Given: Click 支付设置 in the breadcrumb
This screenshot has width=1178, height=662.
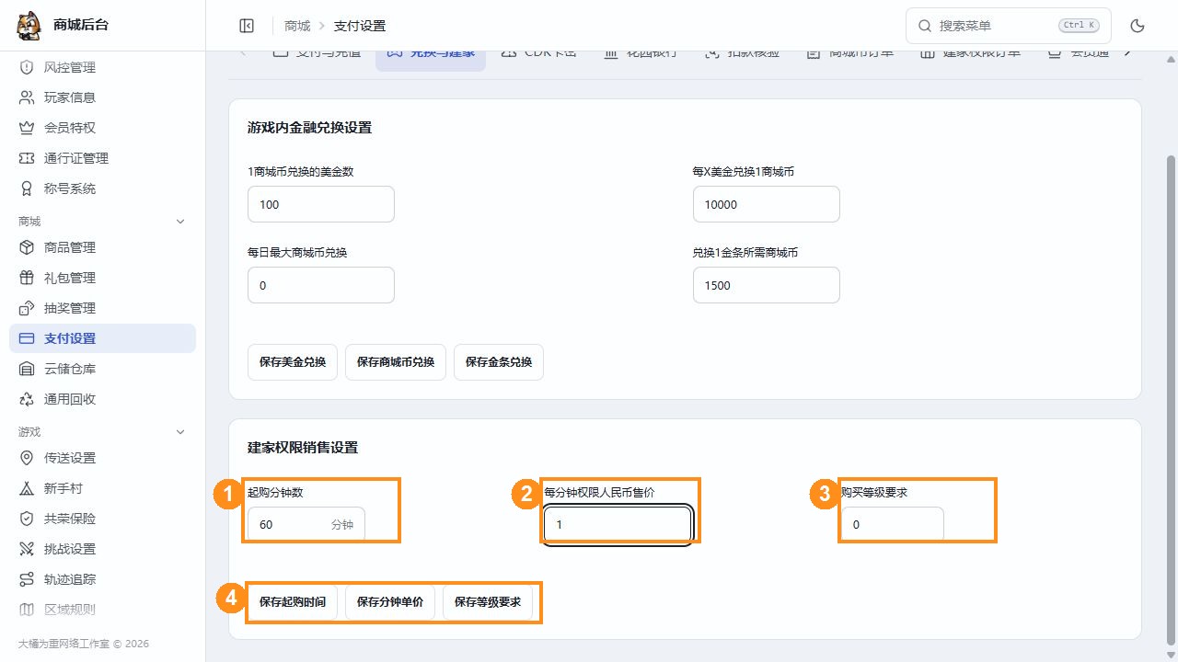Looking at the screenshot, I should click(x=360, y=26).
